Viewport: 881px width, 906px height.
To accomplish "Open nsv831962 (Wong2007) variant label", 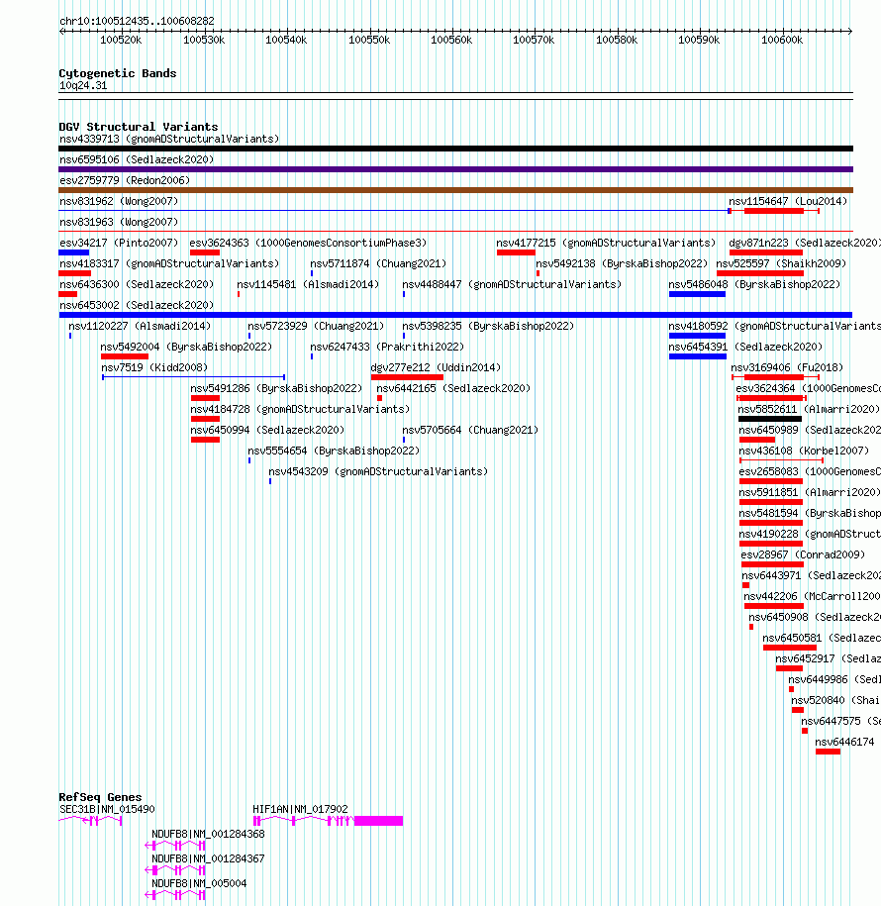I will (x=119, y=201).
